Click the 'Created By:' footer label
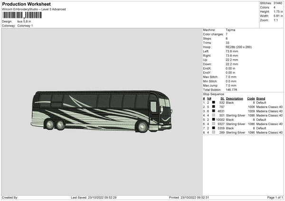 point(10,197)
